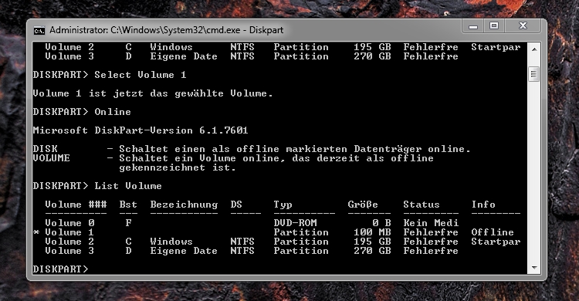Click 'Volume 0' in lower table
The width and height of the screenshot is (579, 301).
tap(69, 223)
